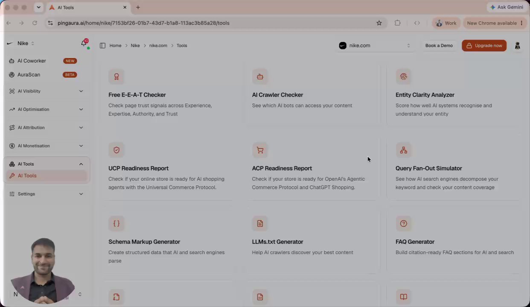This screenshot has height=307, width=530.
Task: Click the user avatar icon beside Upgrade now
Action: pos(517,46)
